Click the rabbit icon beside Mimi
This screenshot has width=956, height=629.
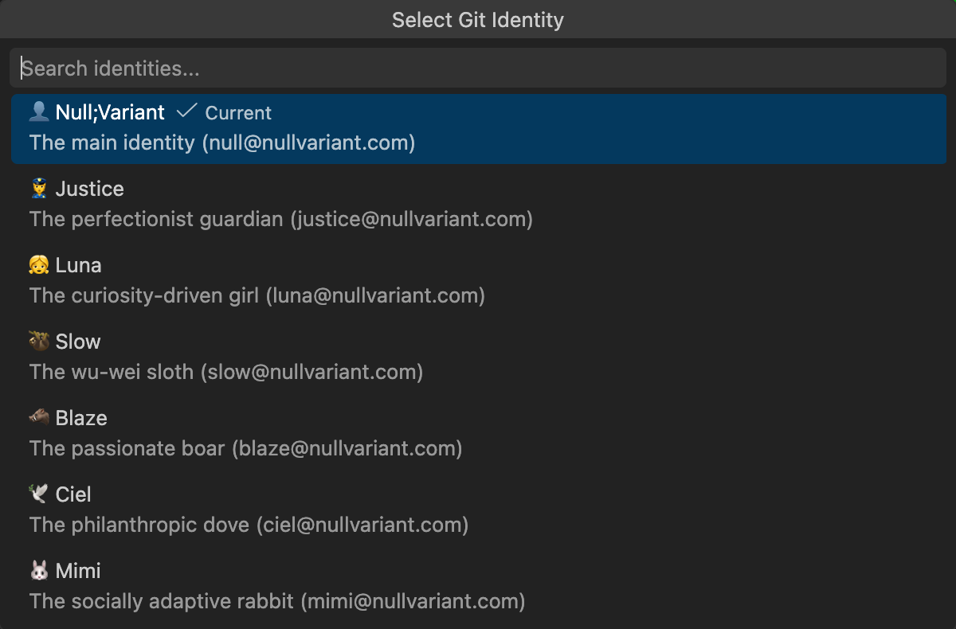[x=39, y=570]
